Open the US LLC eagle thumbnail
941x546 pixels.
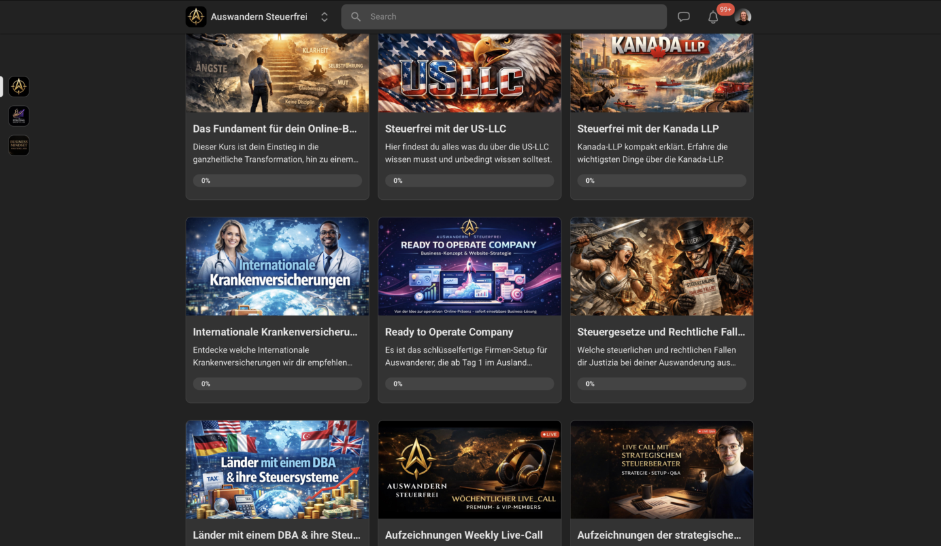470,73
